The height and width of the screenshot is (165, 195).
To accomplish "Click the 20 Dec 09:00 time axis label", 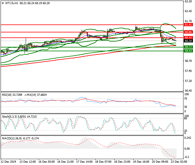I will (160, 162).
